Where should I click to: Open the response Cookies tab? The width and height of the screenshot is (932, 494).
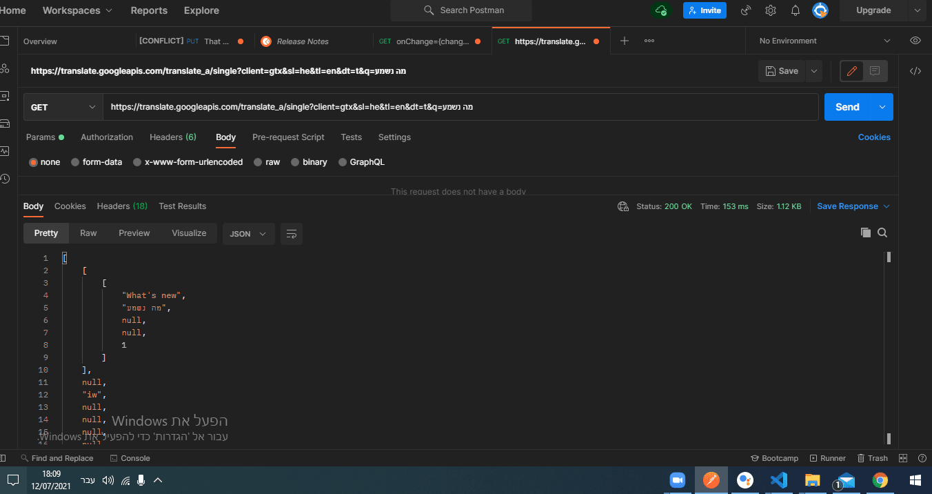70,206
